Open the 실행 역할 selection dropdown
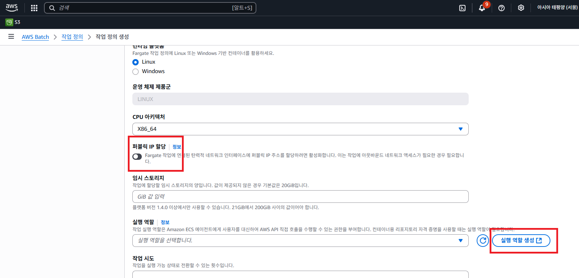The width and height of the screenshot is (579, 278). 300,241
